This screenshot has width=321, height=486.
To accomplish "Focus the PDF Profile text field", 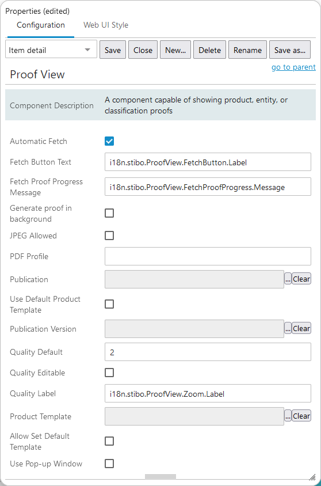I will point(208,256).
